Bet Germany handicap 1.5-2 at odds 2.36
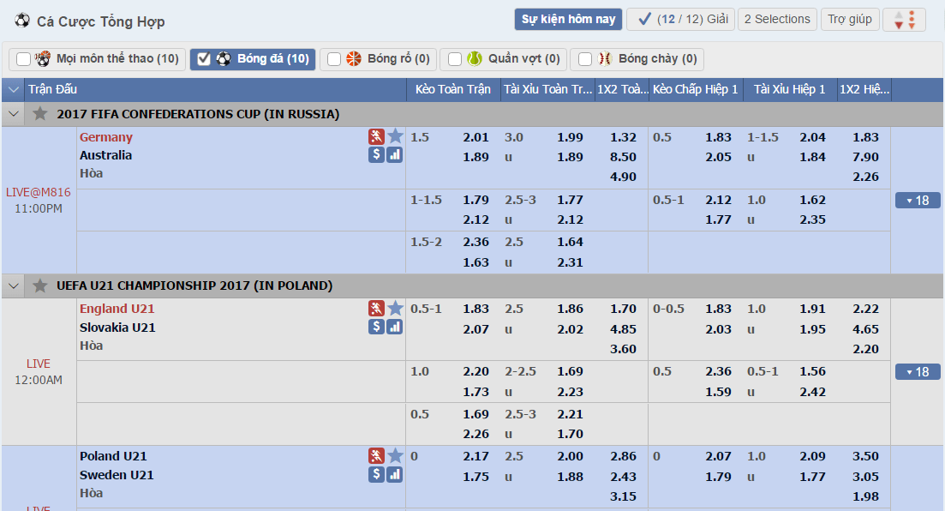The image size is (945, 511). point(475,242)
